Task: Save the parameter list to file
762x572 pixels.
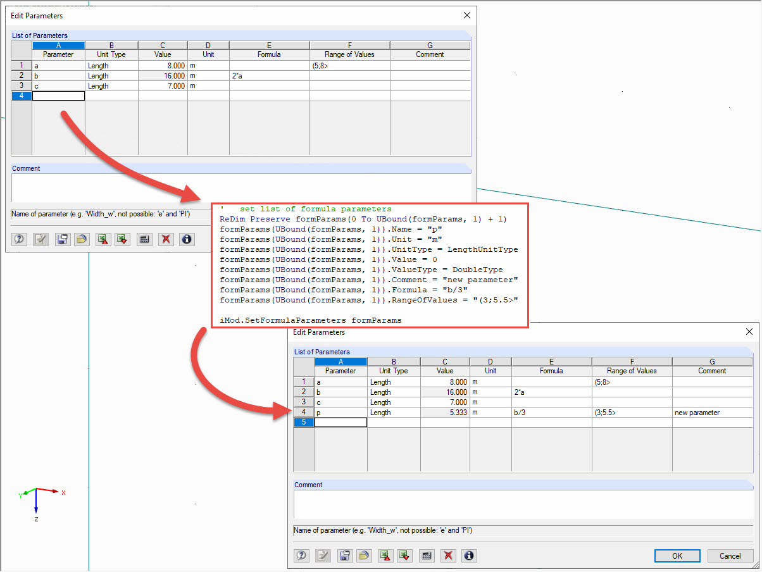Action: 61,239
